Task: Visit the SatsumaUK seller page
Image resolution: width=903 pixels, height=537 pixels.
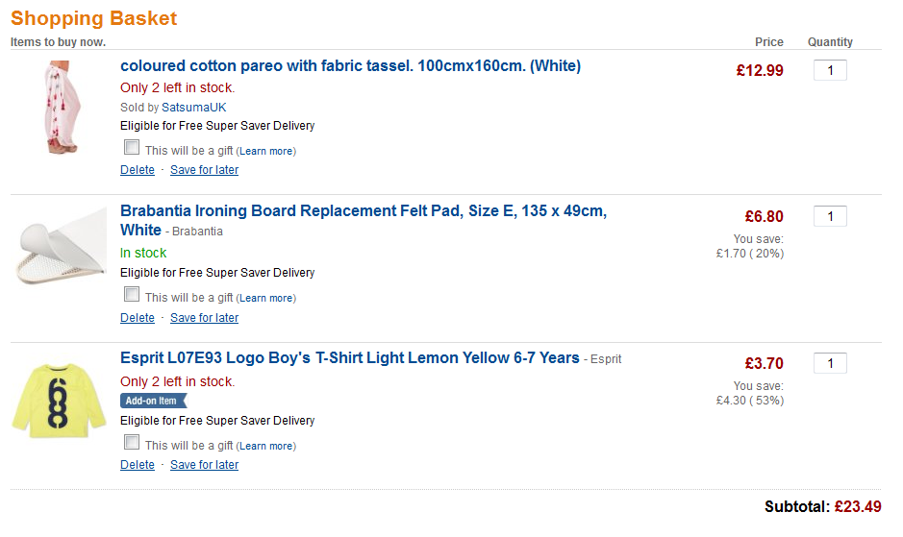Action: coord(194,108)
